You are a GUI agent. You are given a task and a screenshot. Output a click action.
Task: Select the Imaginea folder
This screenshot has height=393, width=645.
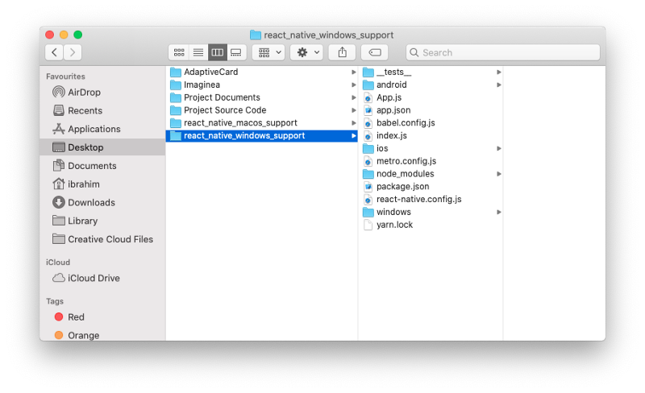(x=261, y=85)
